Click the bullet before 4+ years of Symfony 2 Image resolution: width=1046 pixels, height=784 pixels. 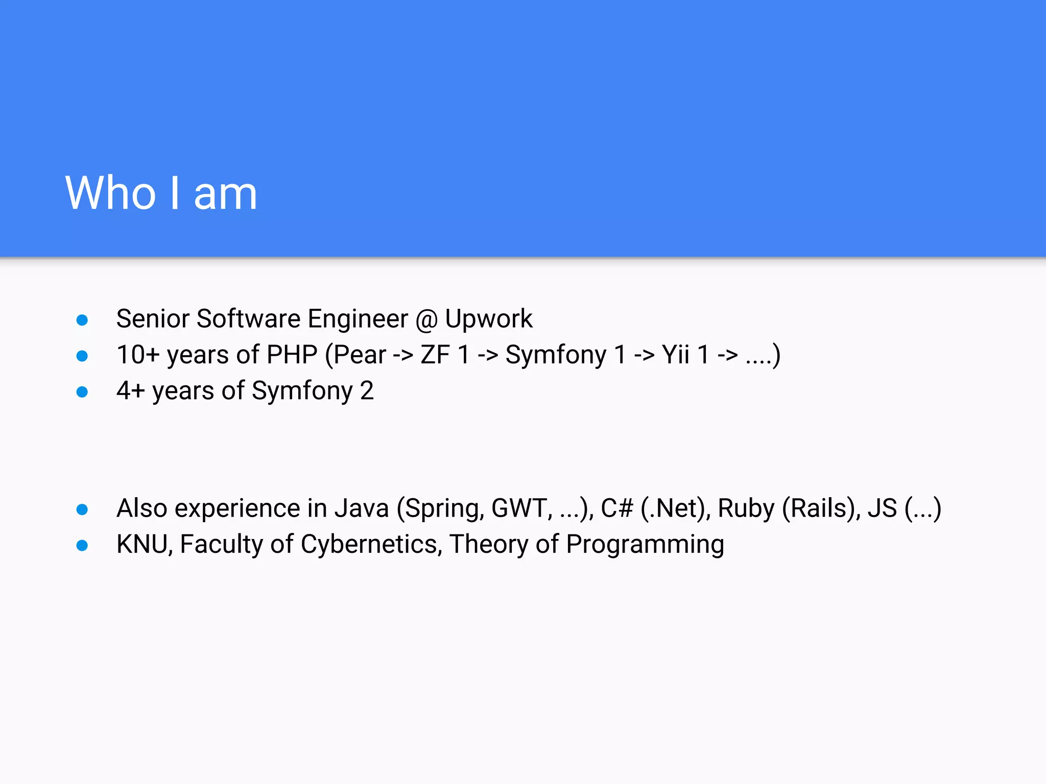82,392
